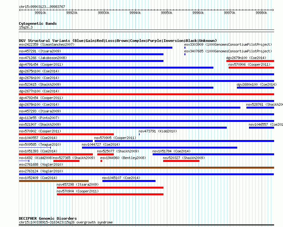Select nsv1045107 (Coe2014) label

click(121, 178)
